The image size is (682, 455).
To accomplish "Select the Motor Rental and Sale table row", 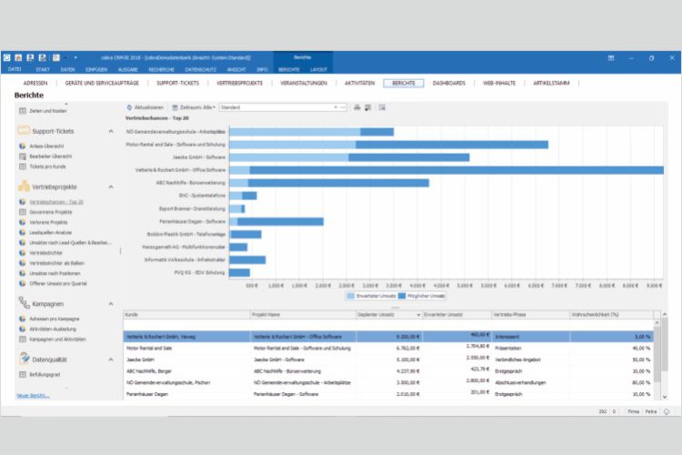I will point(388,349).
